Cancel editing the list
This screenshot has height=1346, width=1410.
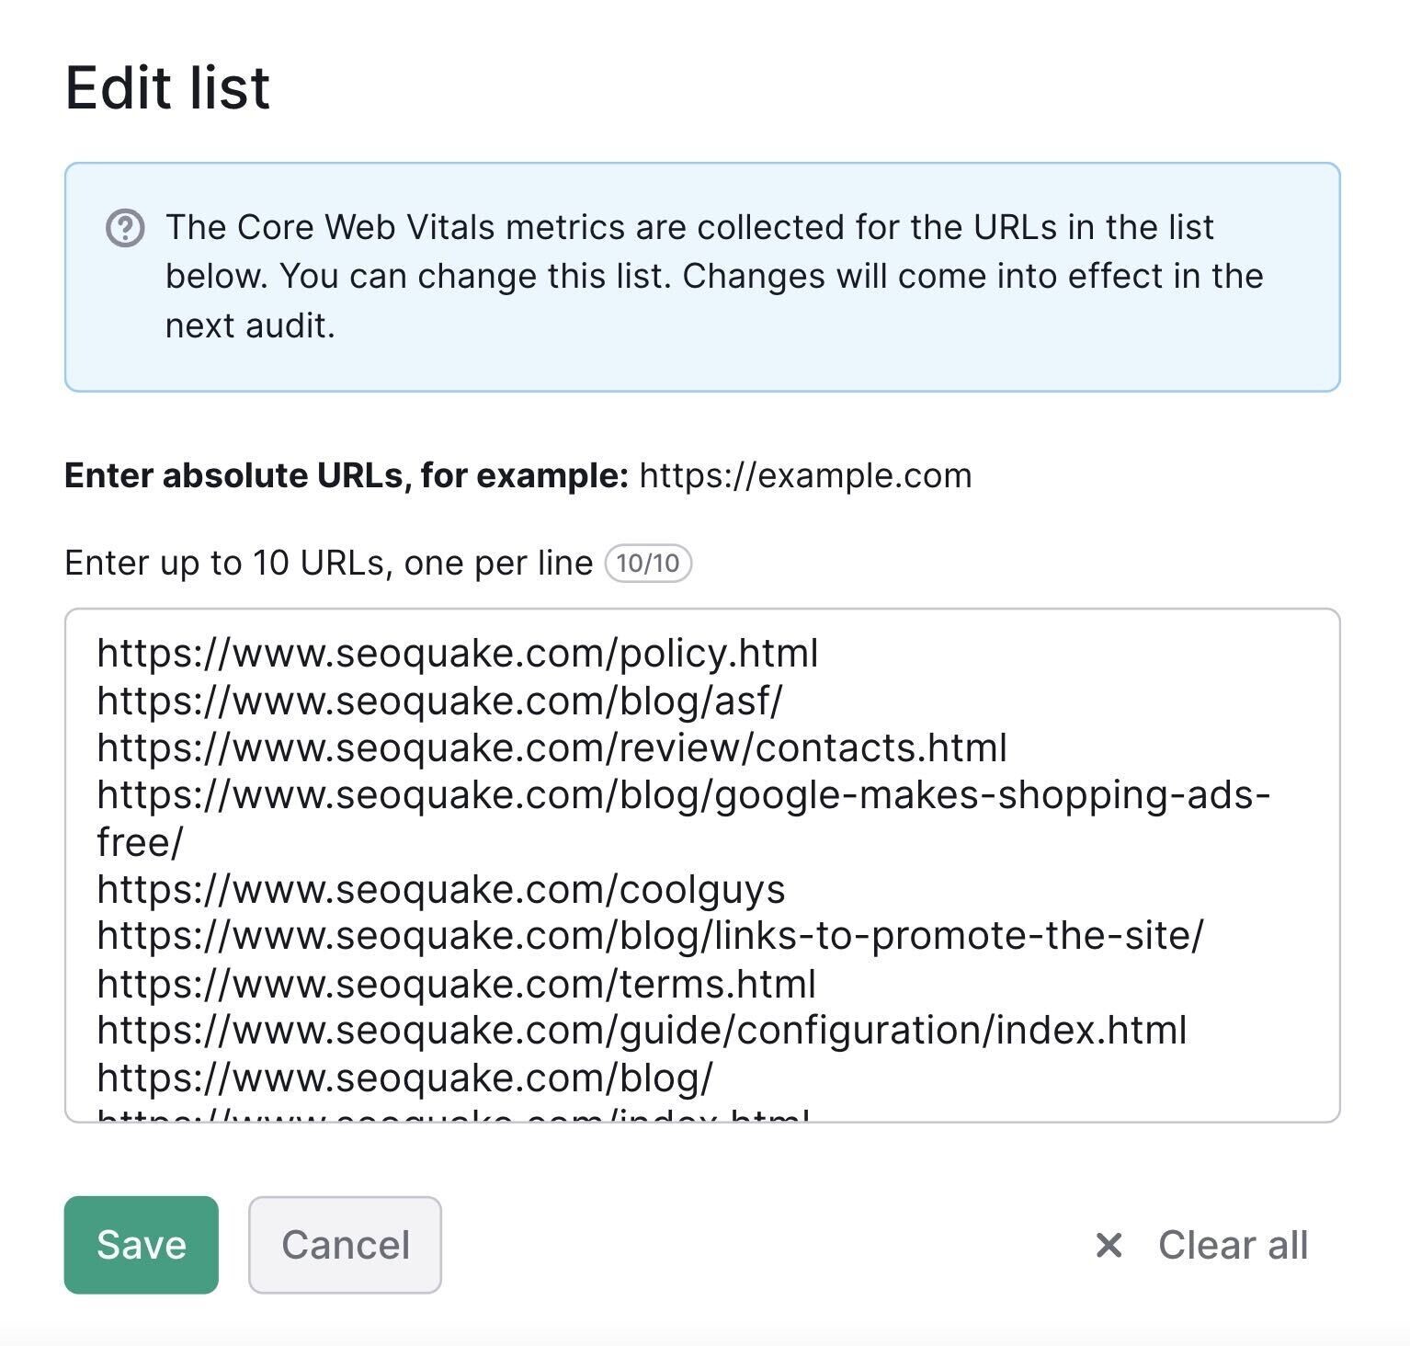click(x=345, y=1245)
